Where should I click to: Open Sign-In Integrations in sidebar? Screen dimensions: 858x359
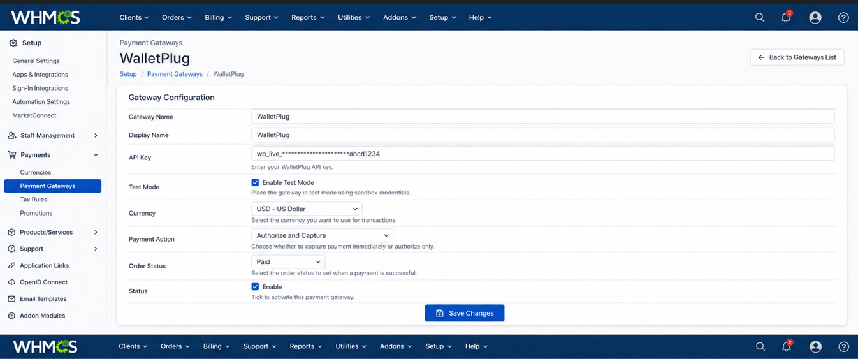pos(40,88)
